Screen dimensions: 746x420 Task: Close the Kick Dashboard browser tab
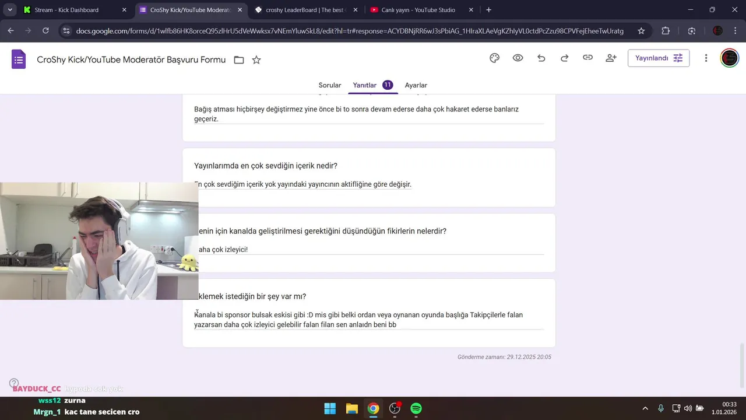pyautogui.click(x=124, y=10)
